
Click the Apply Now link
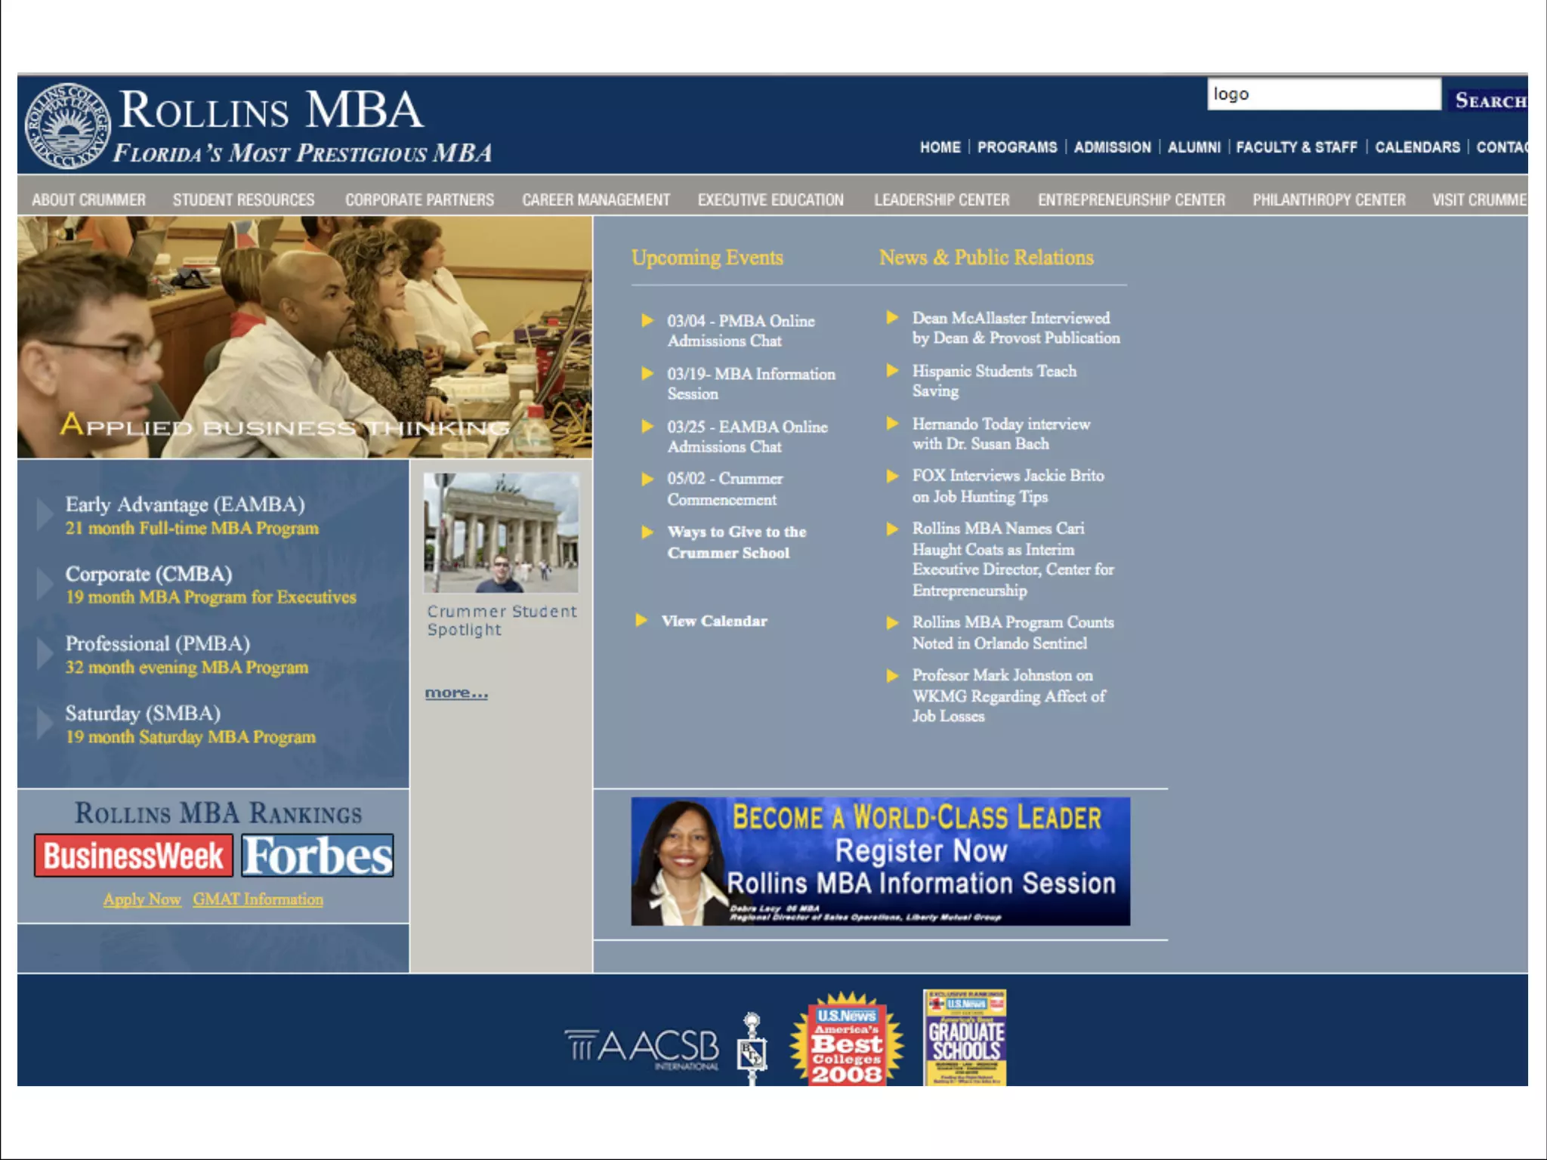point(142,899)
